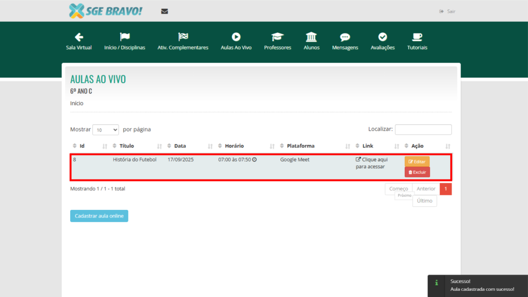Image resolution: width=528 pixels, height=297 pixels.
Task: Open Professores graduation cap icon
Action: tap(277, 37)
